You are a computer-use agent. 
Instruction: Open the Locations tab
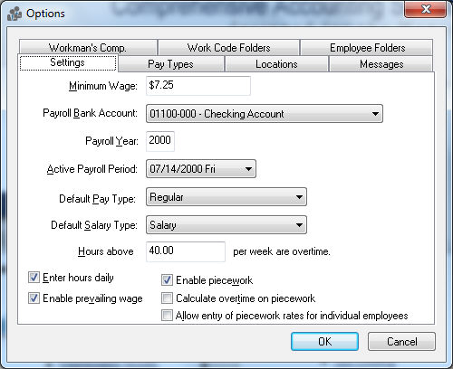click(x=276, y=64)
